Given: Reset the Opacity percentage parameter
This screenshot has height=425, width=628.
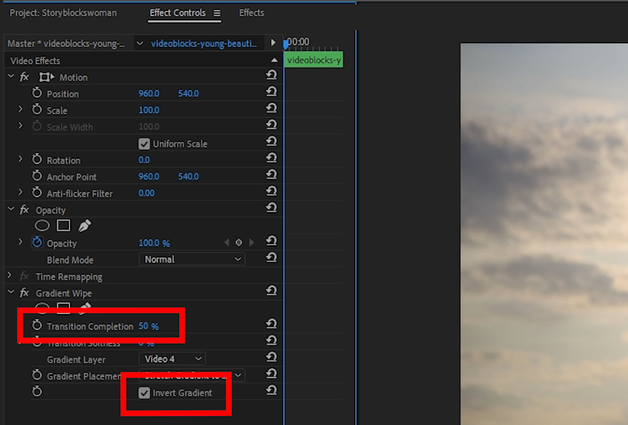Looking at the screenshot, I should click(x=272, y=241).
